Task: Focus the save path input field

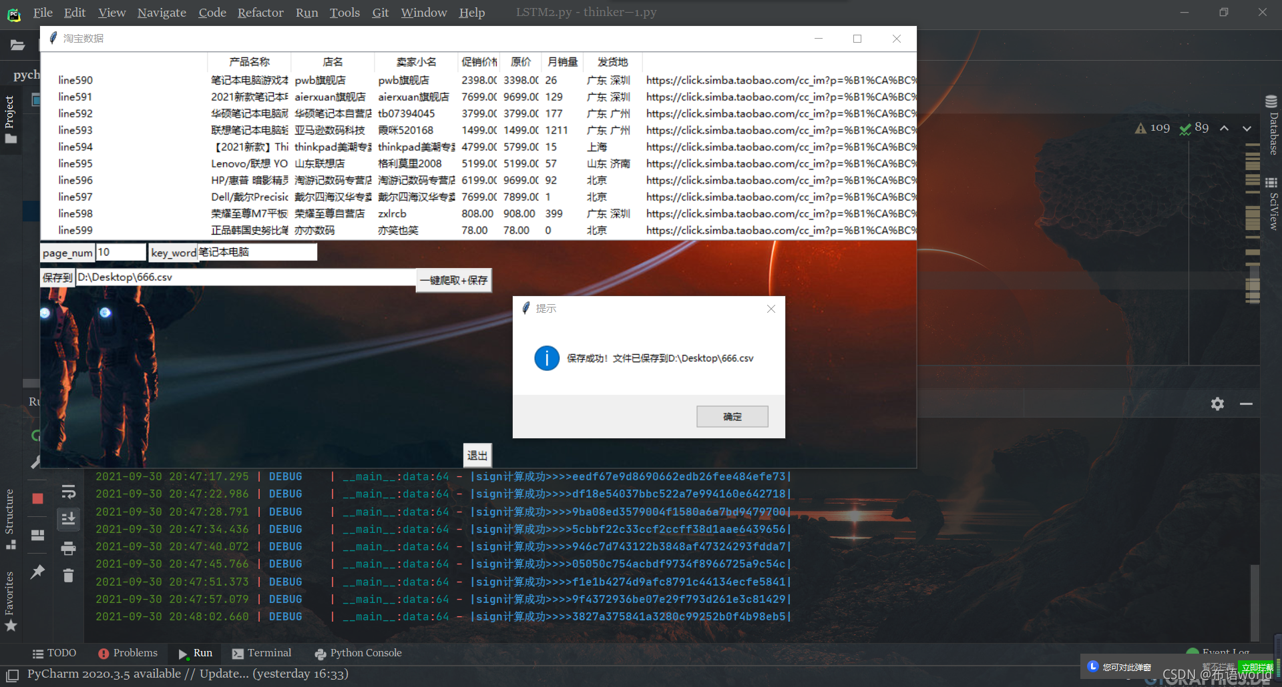Action: [x=246, y=277]
